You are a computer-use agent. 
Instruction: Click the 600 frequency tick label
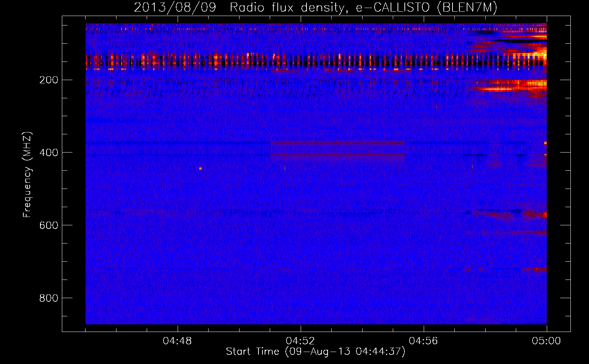point(49,225)
